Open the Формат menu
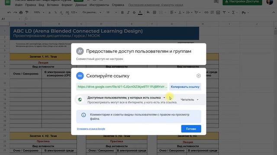The image size is (277, 155). coord(67,5)
